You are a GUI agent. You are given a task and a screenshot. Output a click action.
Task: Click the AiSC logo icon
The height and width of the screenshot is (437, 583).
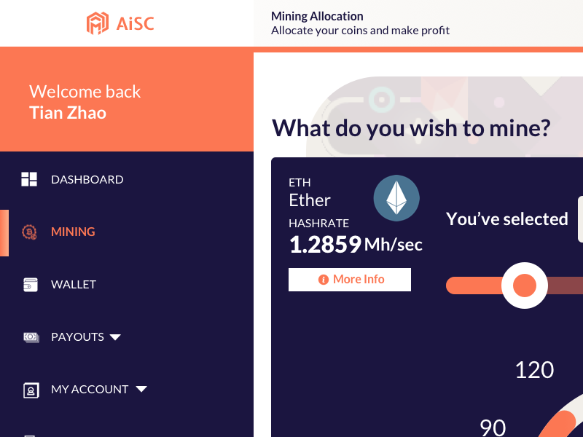point(98,23)
